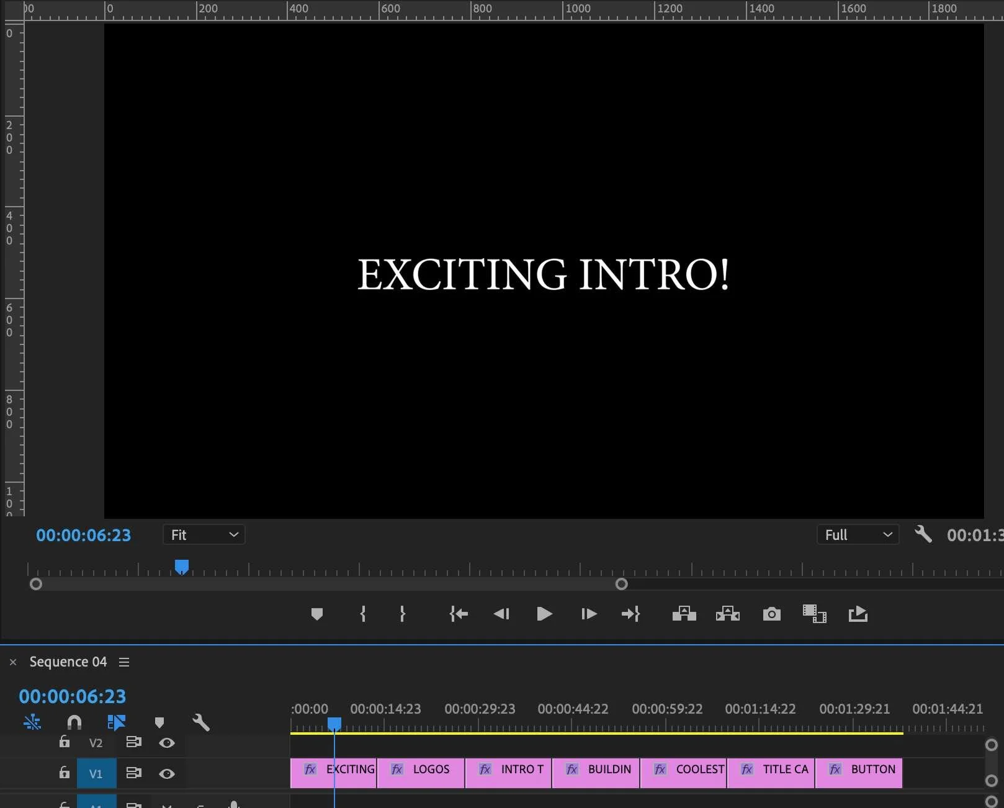Toggle sync lock for V1 track
The image size is (1004, 808).
(134, 773)
